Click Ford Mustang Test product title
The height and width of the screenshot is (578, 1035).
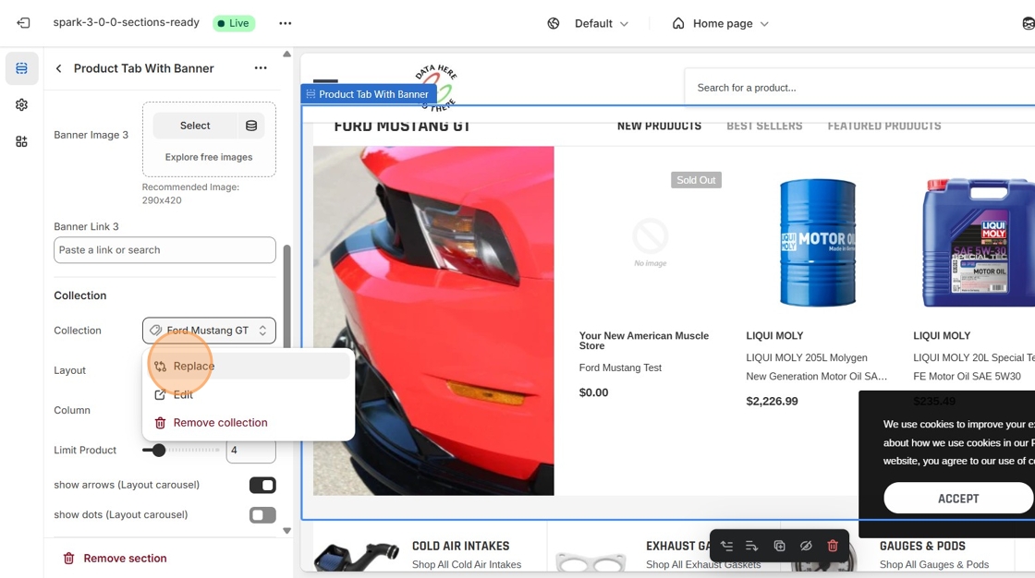click(x=620, y=367)
